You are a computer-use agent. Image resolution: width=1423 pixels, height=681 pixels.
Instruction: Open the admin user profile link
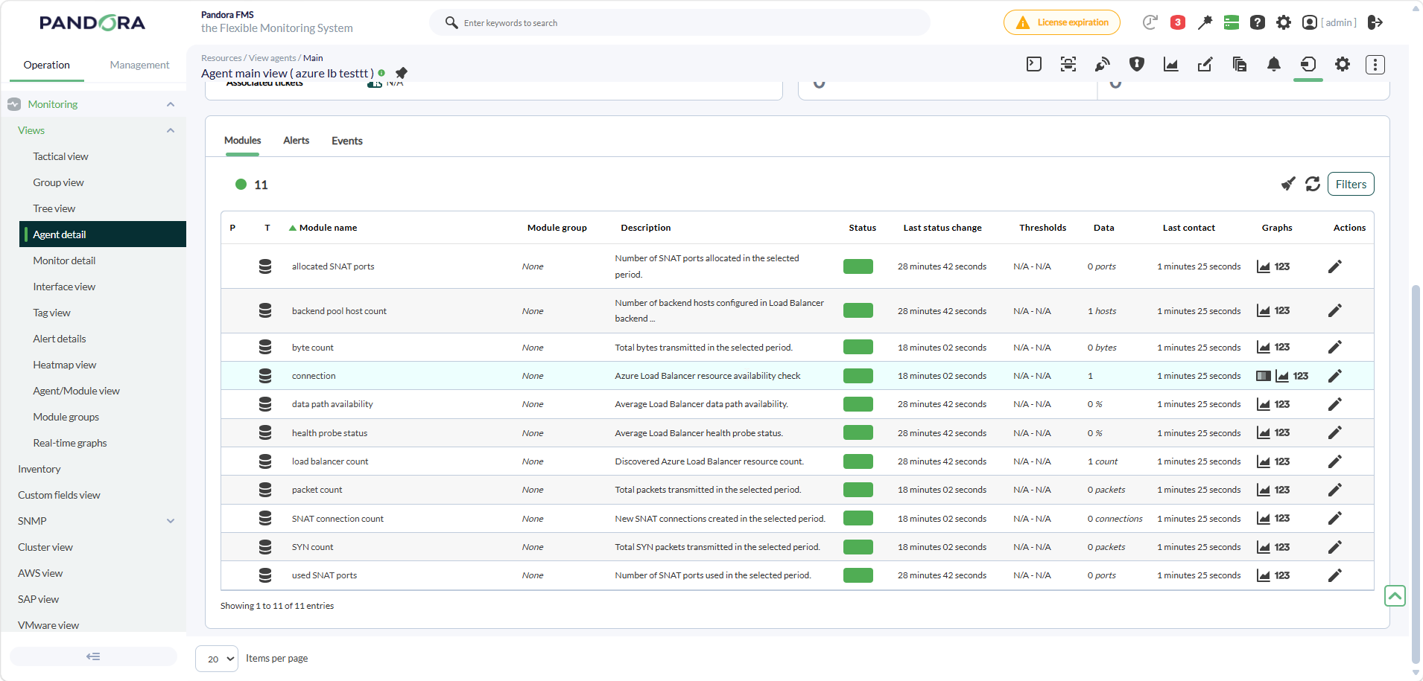1330,22
